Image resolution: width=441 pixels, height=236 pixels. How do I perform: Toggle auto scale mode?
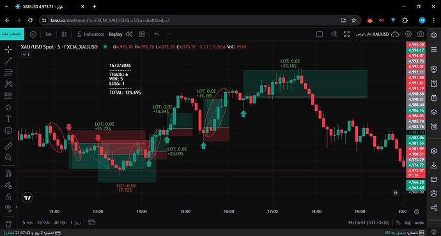point(419,223)
